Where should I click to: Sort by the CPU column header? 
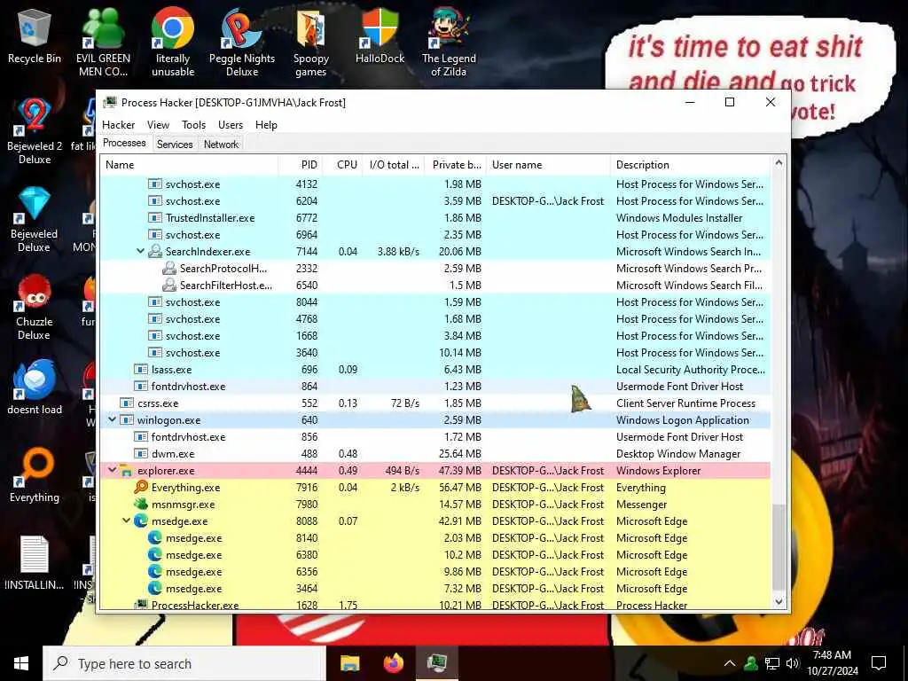pyautogui.click(x=343, y=164)
